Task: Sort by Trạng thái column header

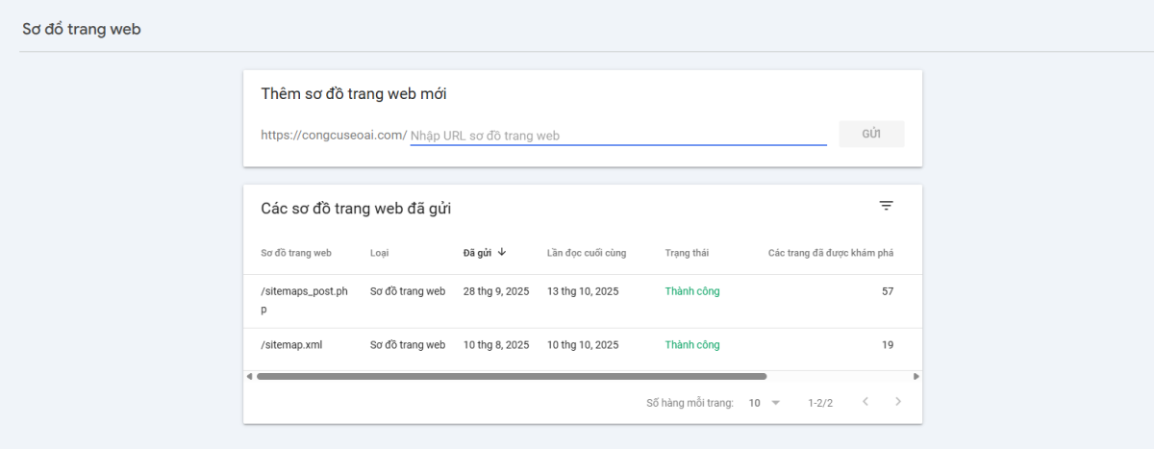Action: [x=687, y=253]
